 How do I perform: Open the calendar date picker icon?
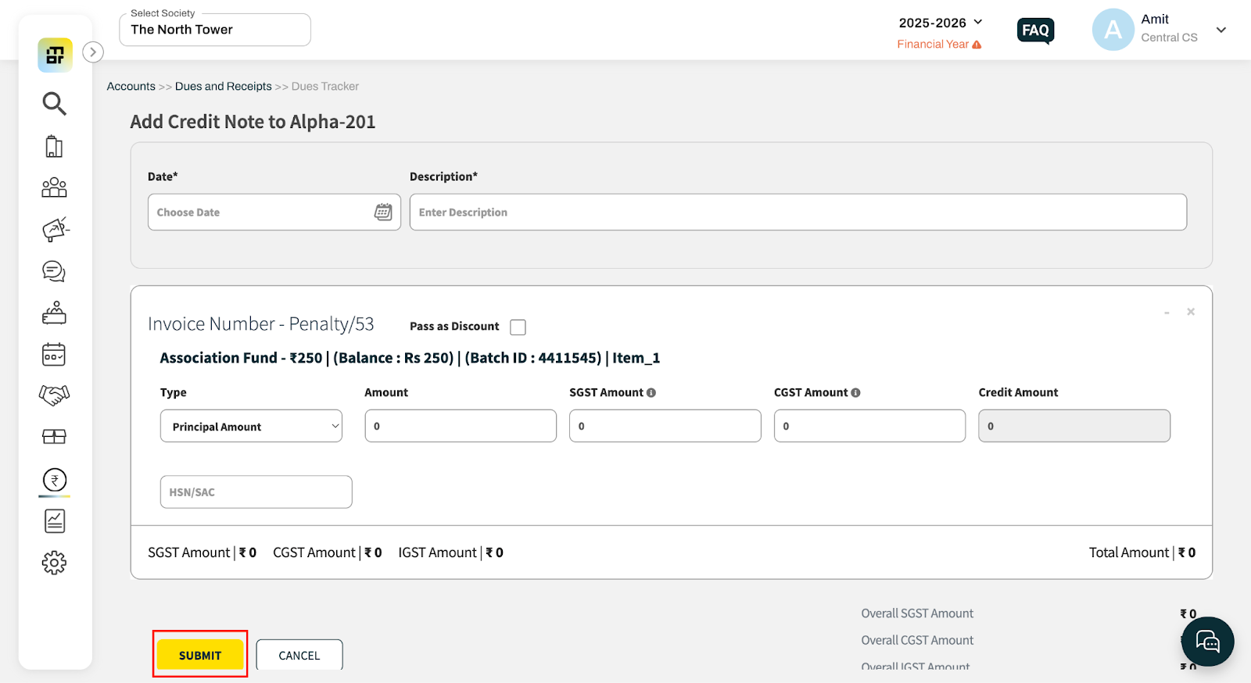(x=383, y=212)
